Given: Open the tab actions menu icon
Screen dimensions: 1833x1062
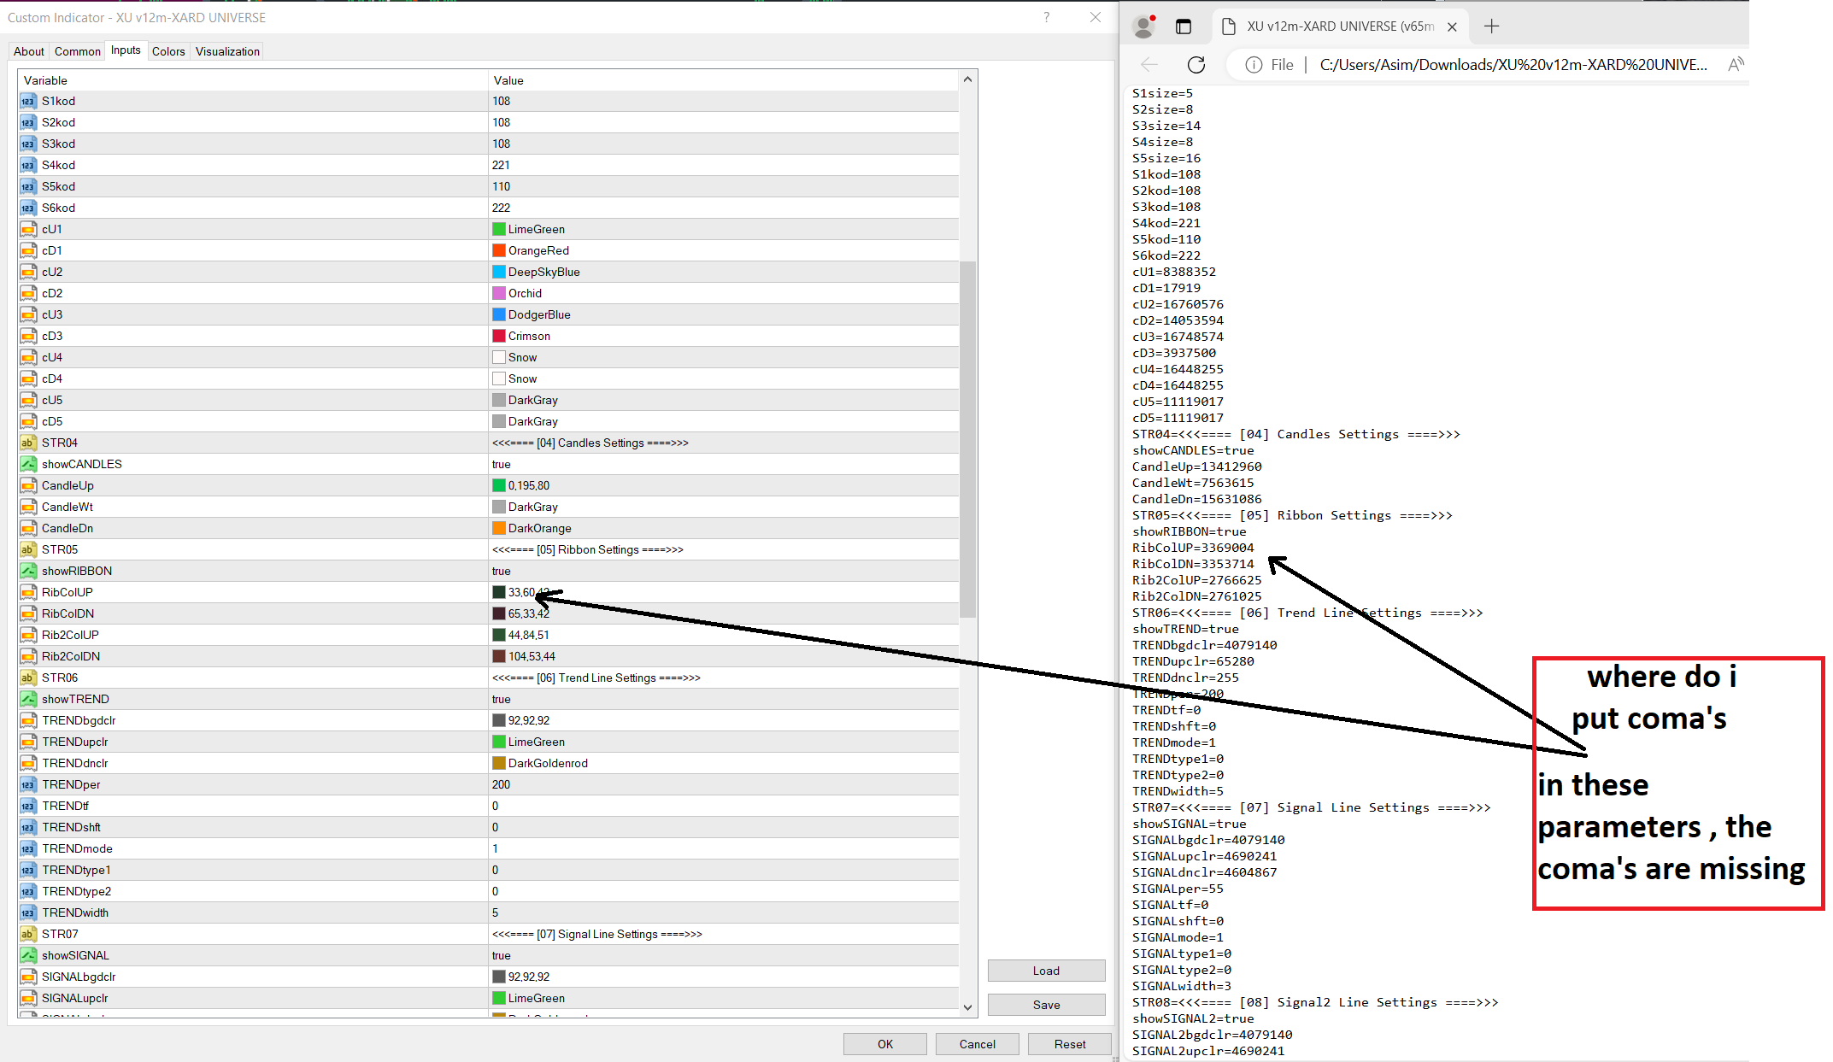Looking at the screenshot, I should (x=1184, y=26).
